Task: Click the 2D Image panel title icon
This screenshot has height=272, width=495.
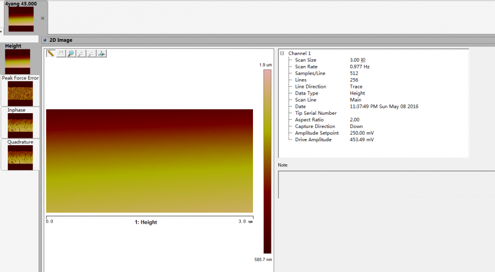Action: (x=45, y=40)
